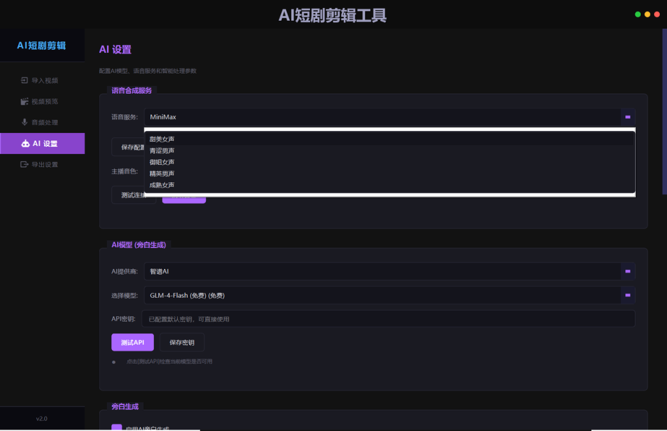Click the microphone audio processing icon
This screenshot has width=667, height=431.
click(24, 122)
